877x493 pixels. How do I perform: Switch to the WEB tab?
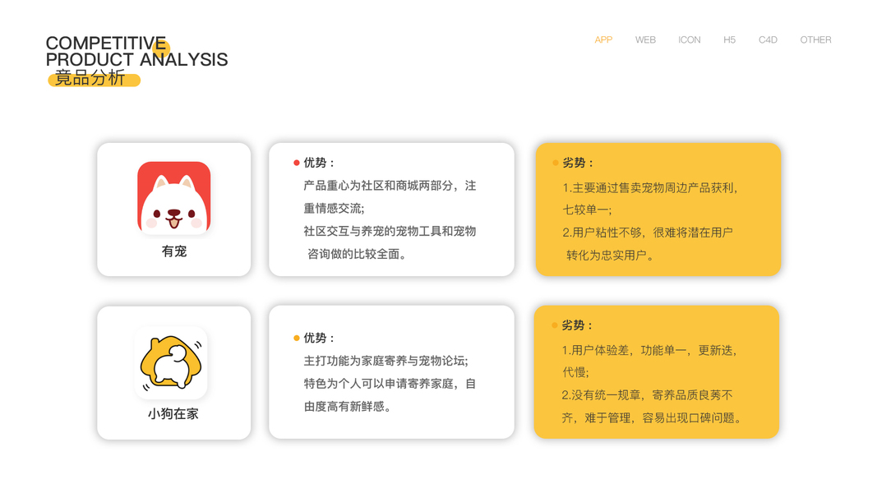[645, 39]
